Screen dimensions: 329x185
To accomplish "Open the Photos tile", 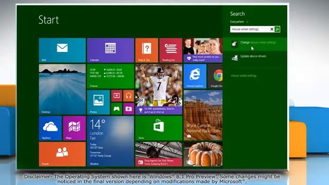I will point(98,102).
